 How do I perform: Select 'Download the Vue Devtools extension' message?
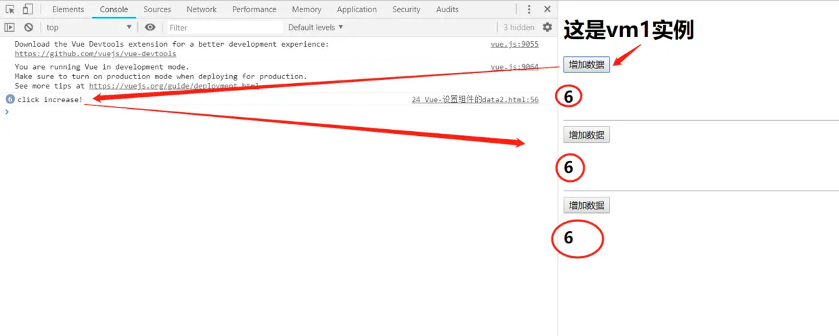(x=171, y=45)
